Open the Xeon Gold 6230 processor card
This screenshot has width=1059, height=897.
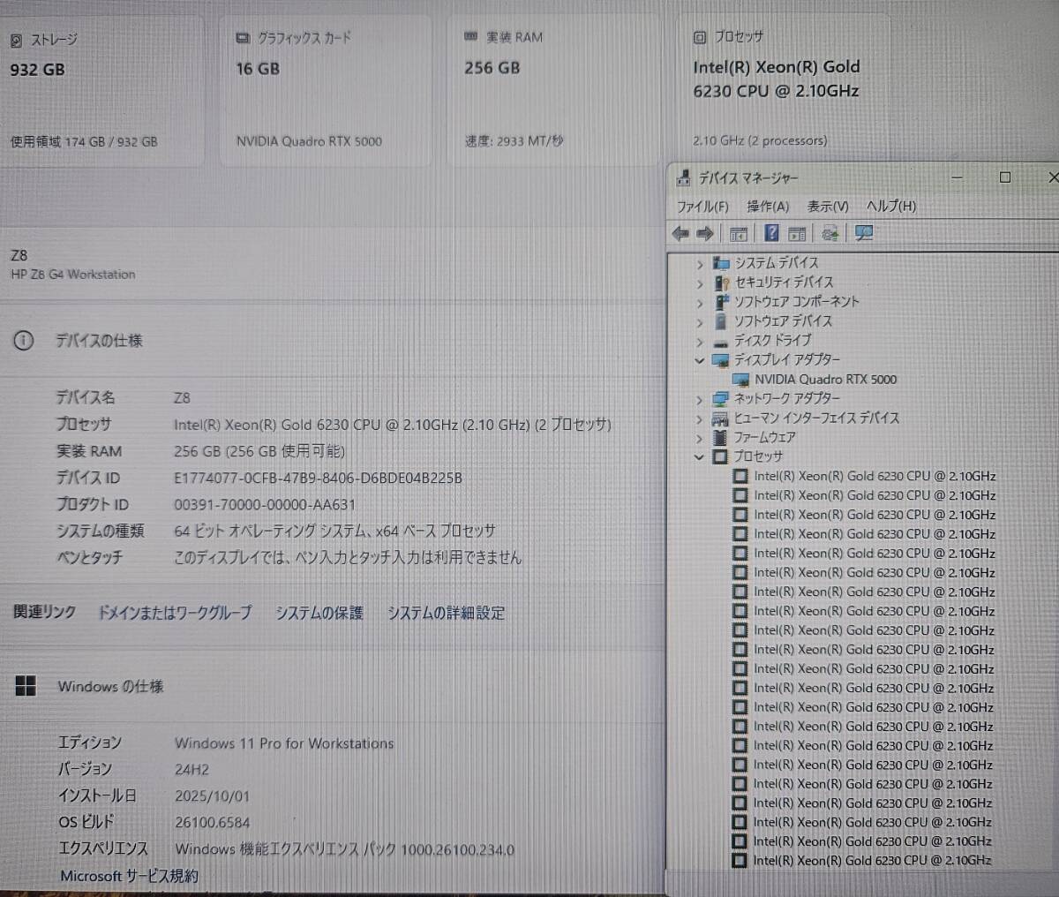pyautogui.click(x=784, y=88)
